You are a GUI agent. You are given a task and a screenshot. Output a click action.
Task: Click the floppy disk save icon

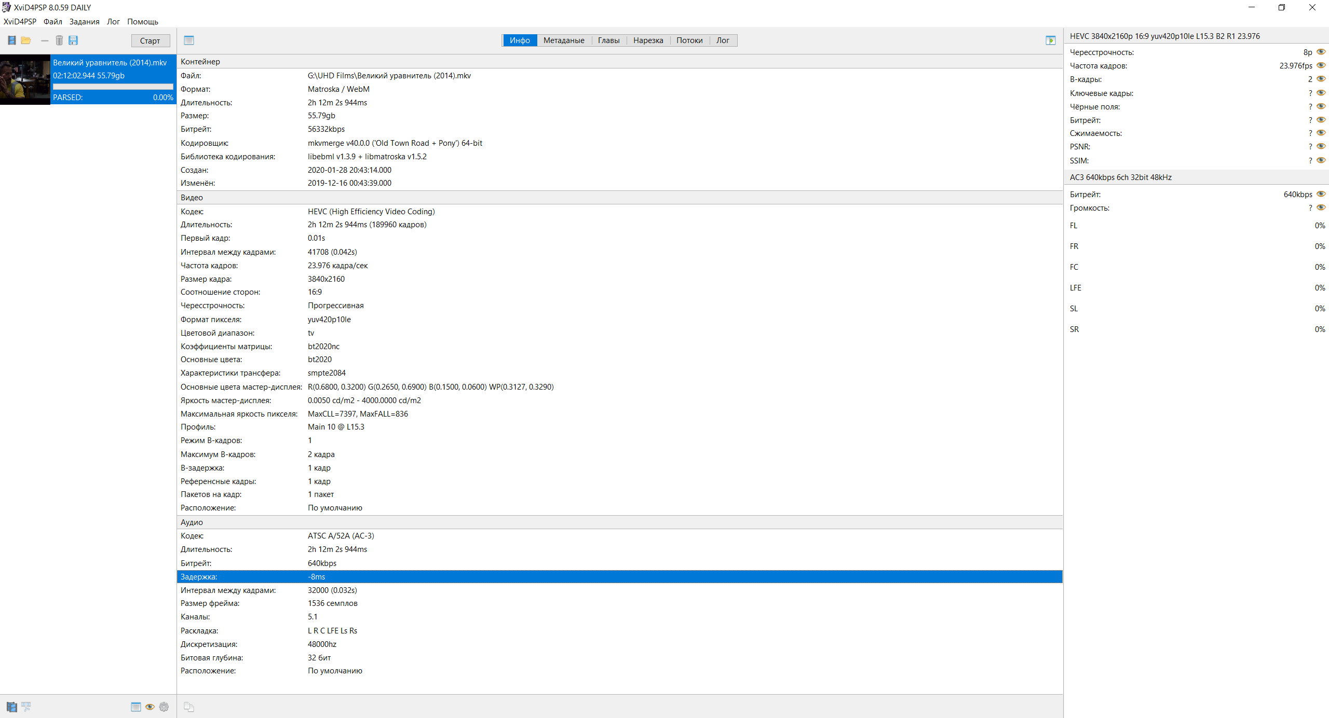73,40
